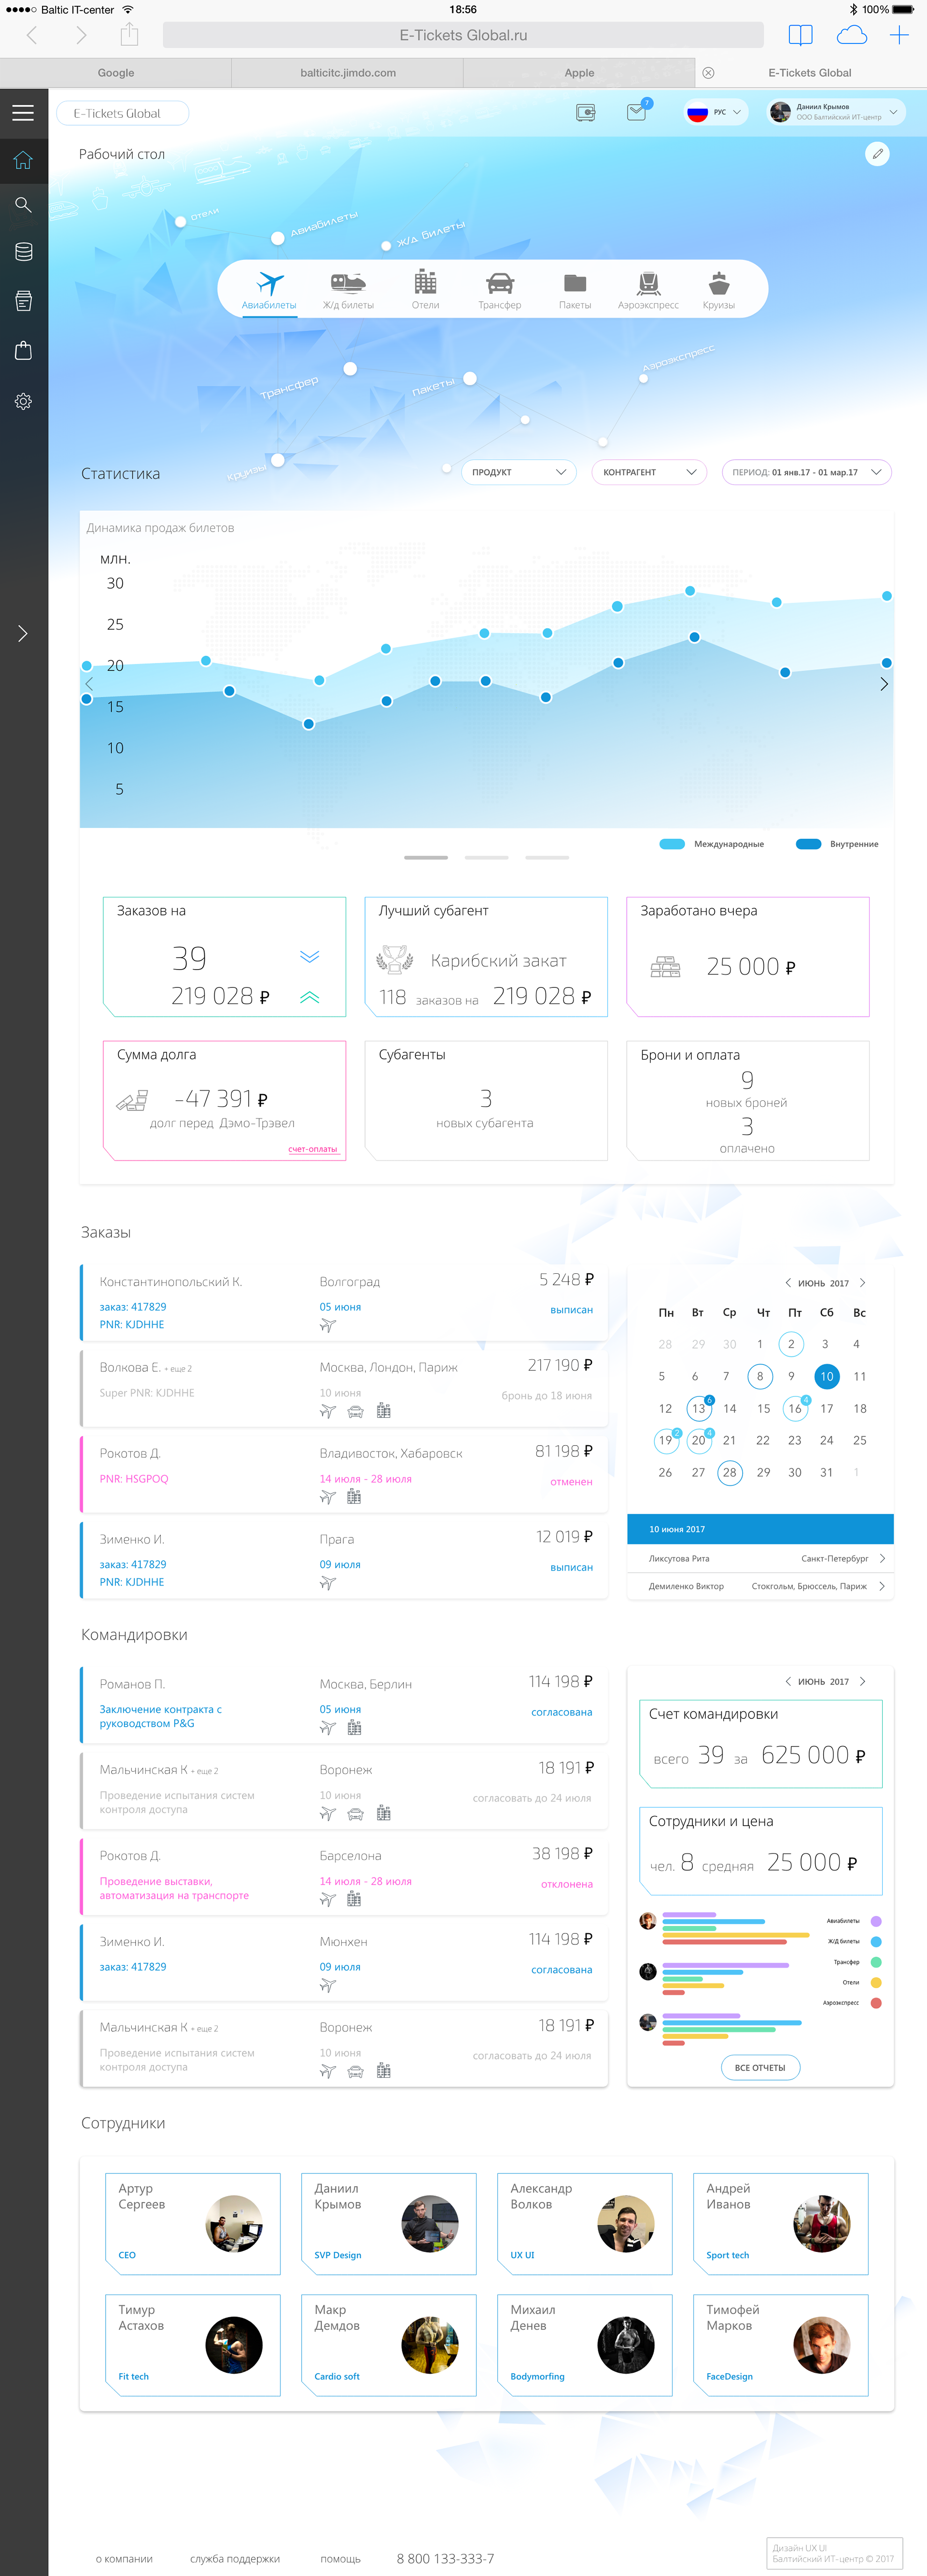This screenshot has height=2576, width=927.
Task: Toggle Аэроэкспресс red legend dot
Action: [x=876, y=2003]
